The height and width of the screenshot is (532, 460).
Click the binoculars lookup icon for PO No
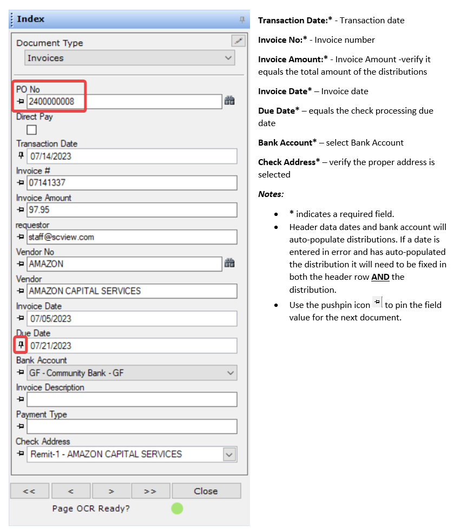tap(229, 101)
